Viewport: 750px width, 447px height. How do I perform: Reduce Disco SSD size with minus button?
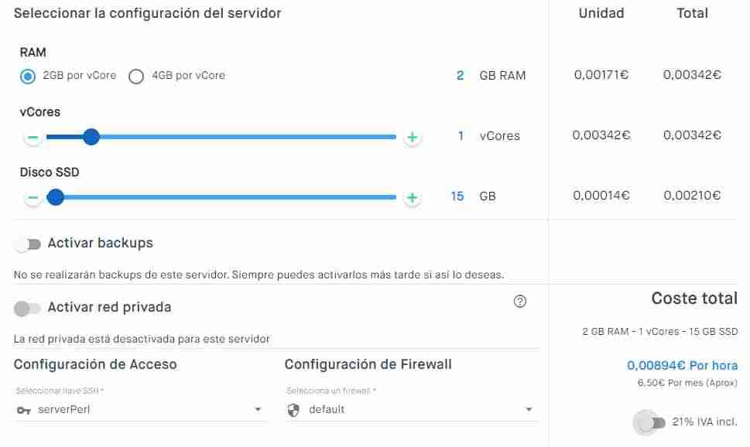click(33, 197)
